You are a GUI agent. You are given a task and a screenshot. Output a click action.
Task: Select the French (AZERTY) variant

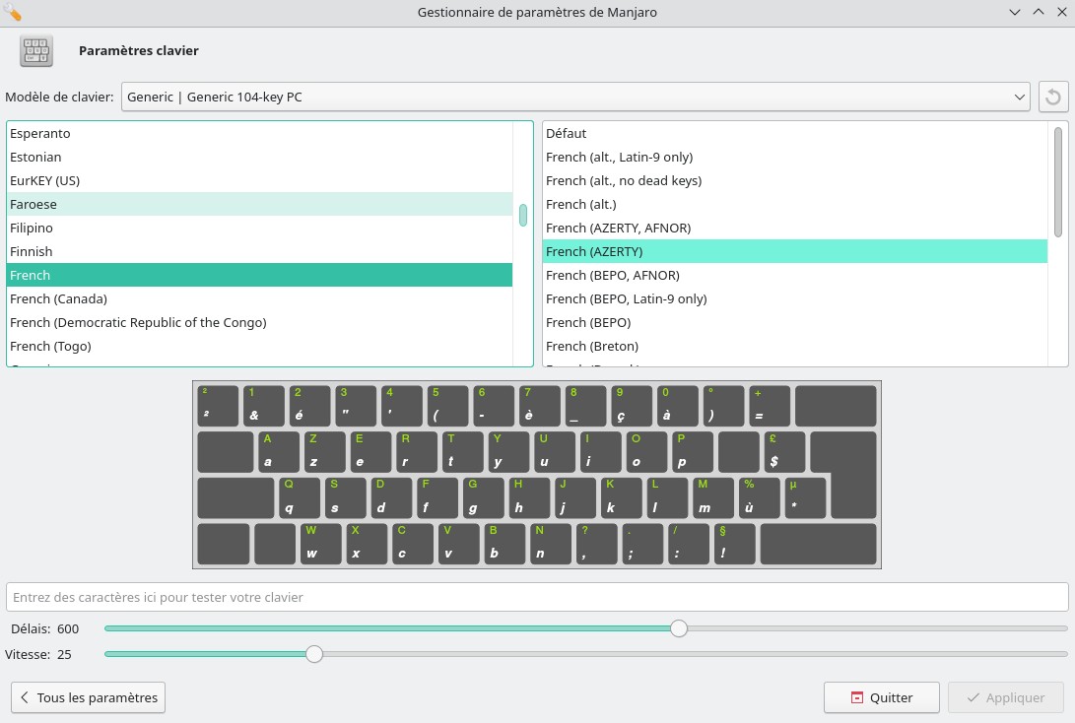point(795,251)
